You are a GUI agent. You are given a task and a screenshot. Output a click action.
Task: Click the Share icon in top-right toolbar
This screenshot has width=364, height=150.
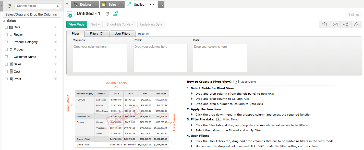346,24
